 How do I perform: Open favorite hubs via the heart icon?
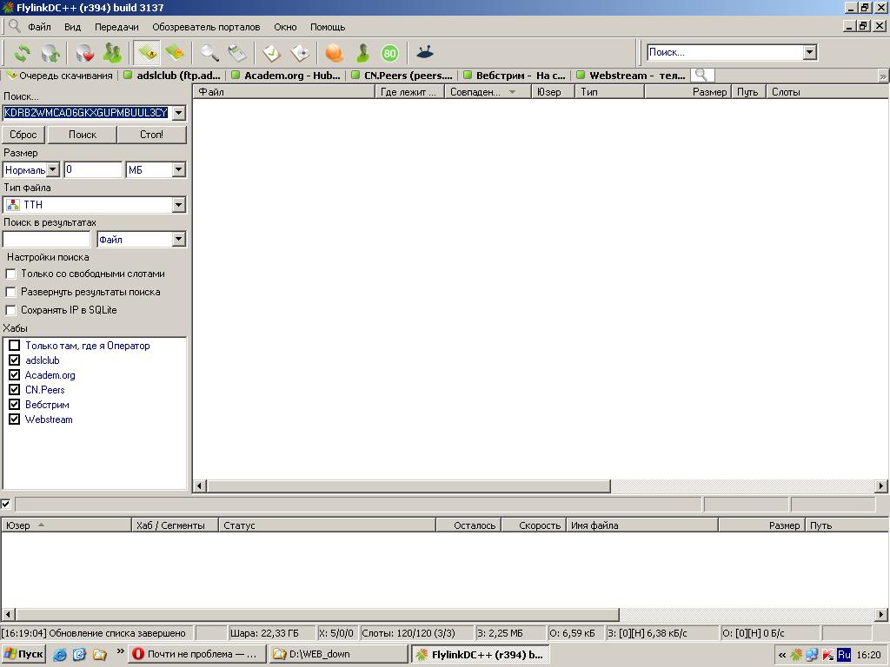click(84, 53)
